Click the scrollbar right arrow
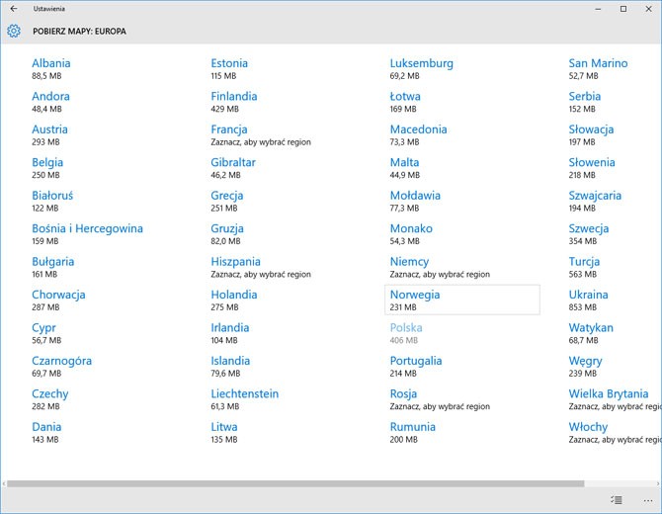 pyautogui.click(x=658, y=483)
